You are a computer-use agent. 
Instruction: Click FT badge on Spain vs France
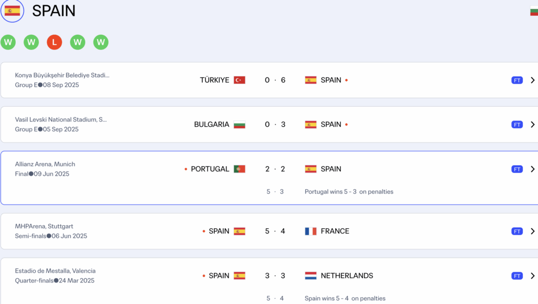point(517,231)
